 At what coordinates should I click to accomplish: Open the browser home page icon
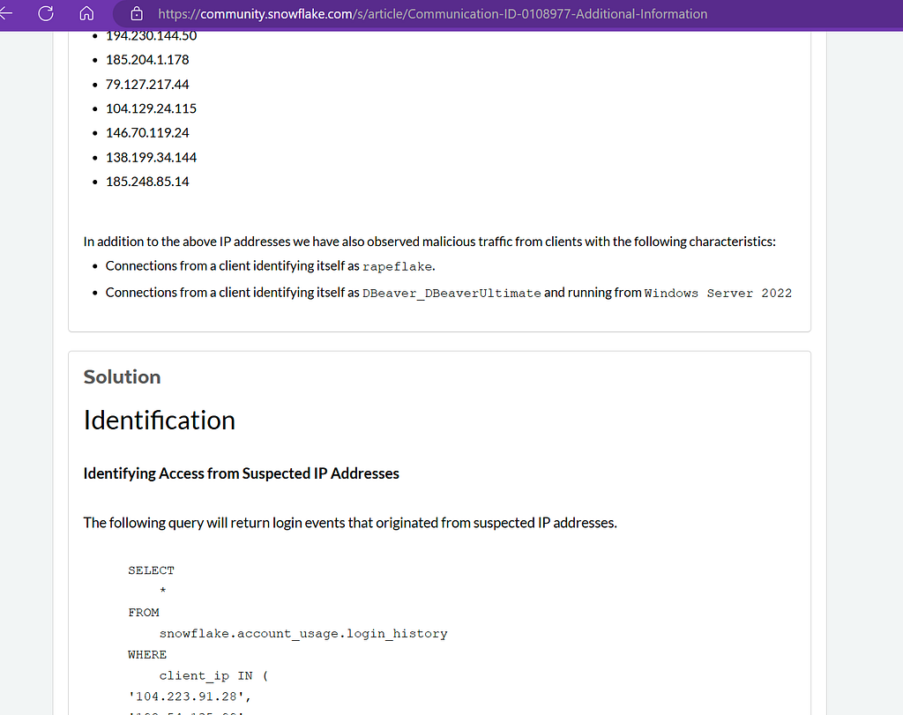tap(86, 13)
